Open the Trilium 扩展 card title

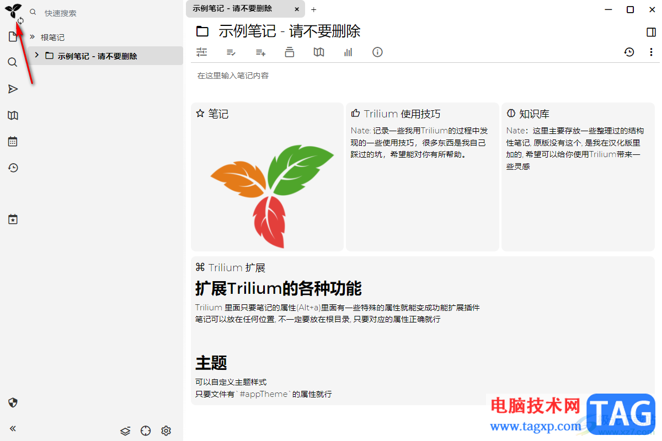(237, 268)
